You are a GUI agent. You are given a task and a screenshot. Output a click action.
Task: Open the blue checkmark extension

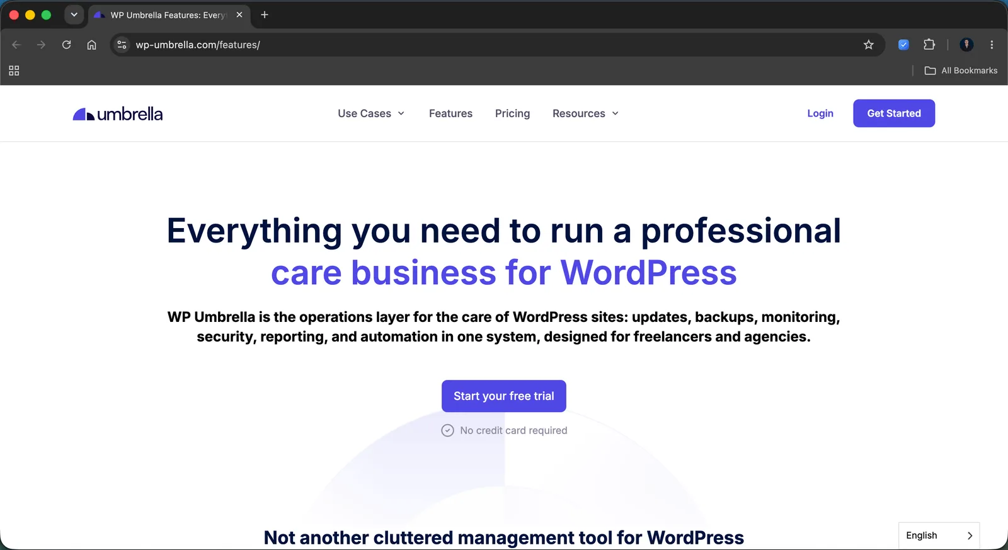(903, 45)
